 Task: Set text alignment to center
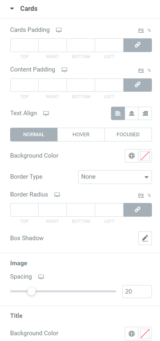(x=132, y=113)
